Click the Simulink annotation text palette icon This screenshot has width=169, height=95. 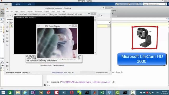(7, 38)
